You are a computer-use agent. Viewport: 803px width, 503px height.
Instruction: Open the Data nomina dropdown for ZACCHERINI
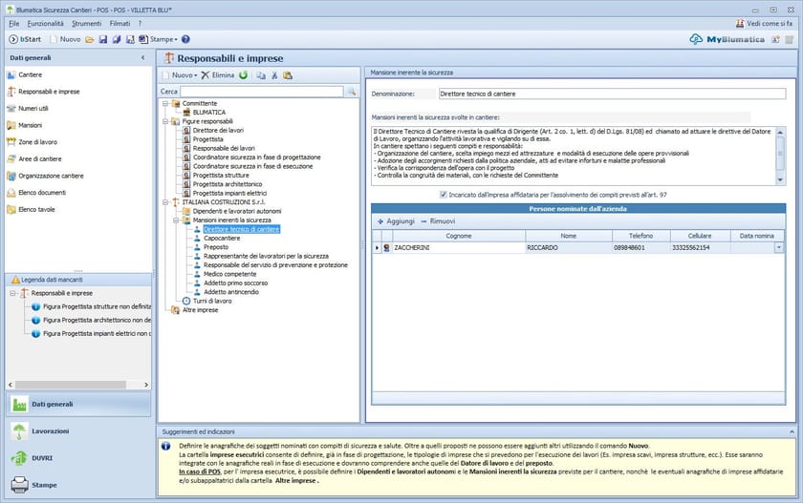(x=778, y=247)
